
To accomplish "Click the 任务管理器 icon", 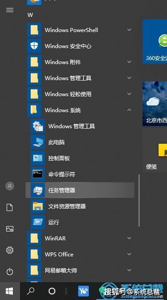I will [x=38, y=190].
